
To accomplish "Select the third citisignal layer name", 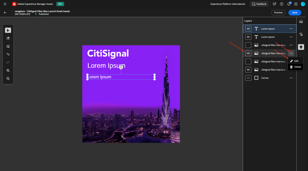I will point(274,62).
